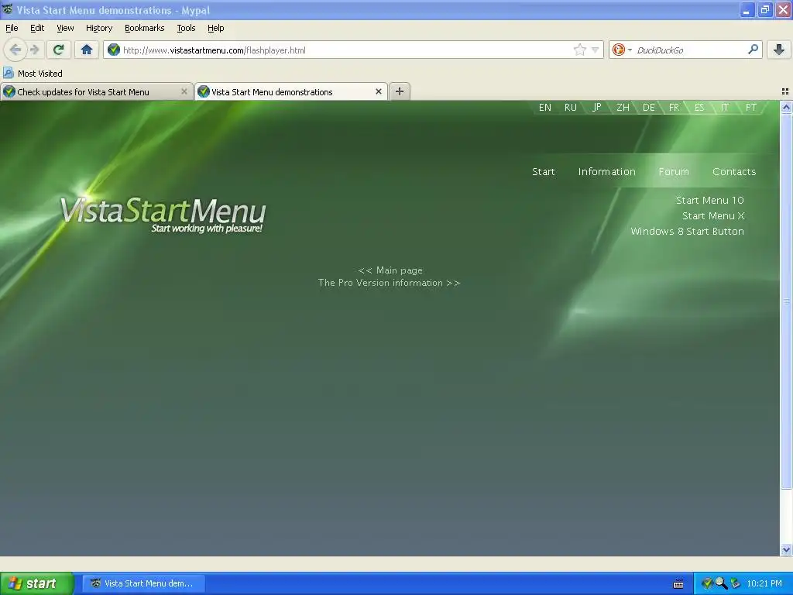
Task: Open the Tools menu
Action: coord(186,28)
